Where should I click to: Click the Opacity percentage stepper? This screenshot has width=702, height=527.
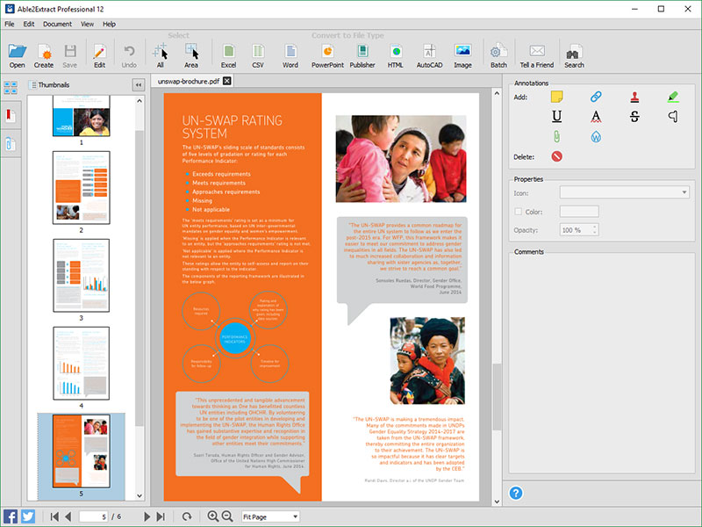[x=595, y=230]
